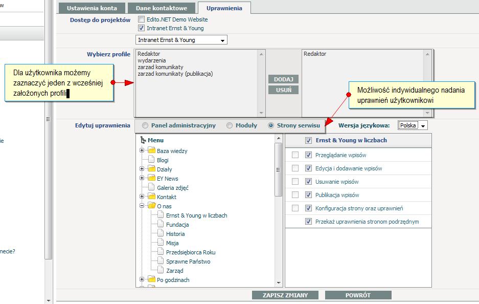Click the EY News folder icon
The width and height of the screenshot is (479, 304).
pyautogui.click(x=151, y=178)
